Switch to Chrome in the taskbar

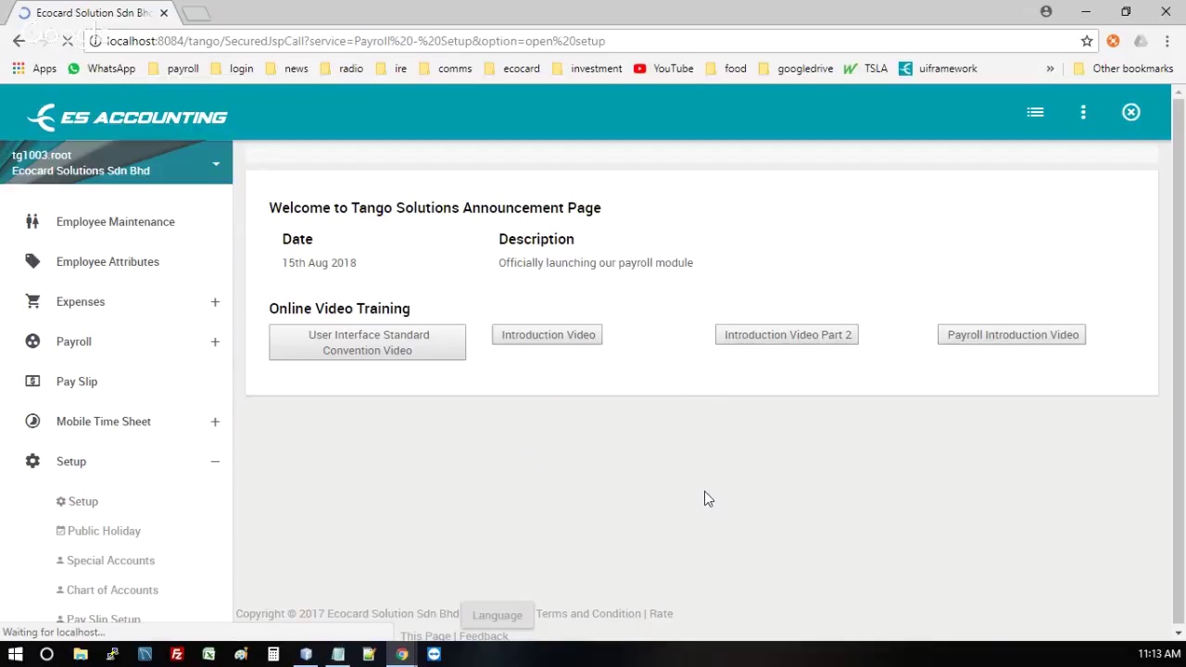(x=401, y=654)
